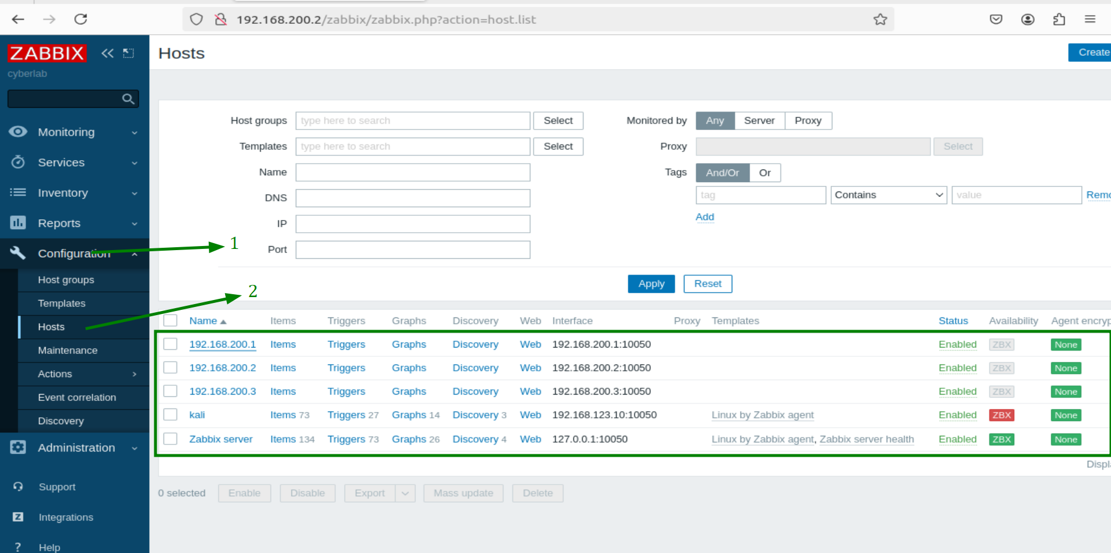Open the Support sidebar link
Image resolution: width=1111 pixels, height=553 pixels.
(57, 487)
